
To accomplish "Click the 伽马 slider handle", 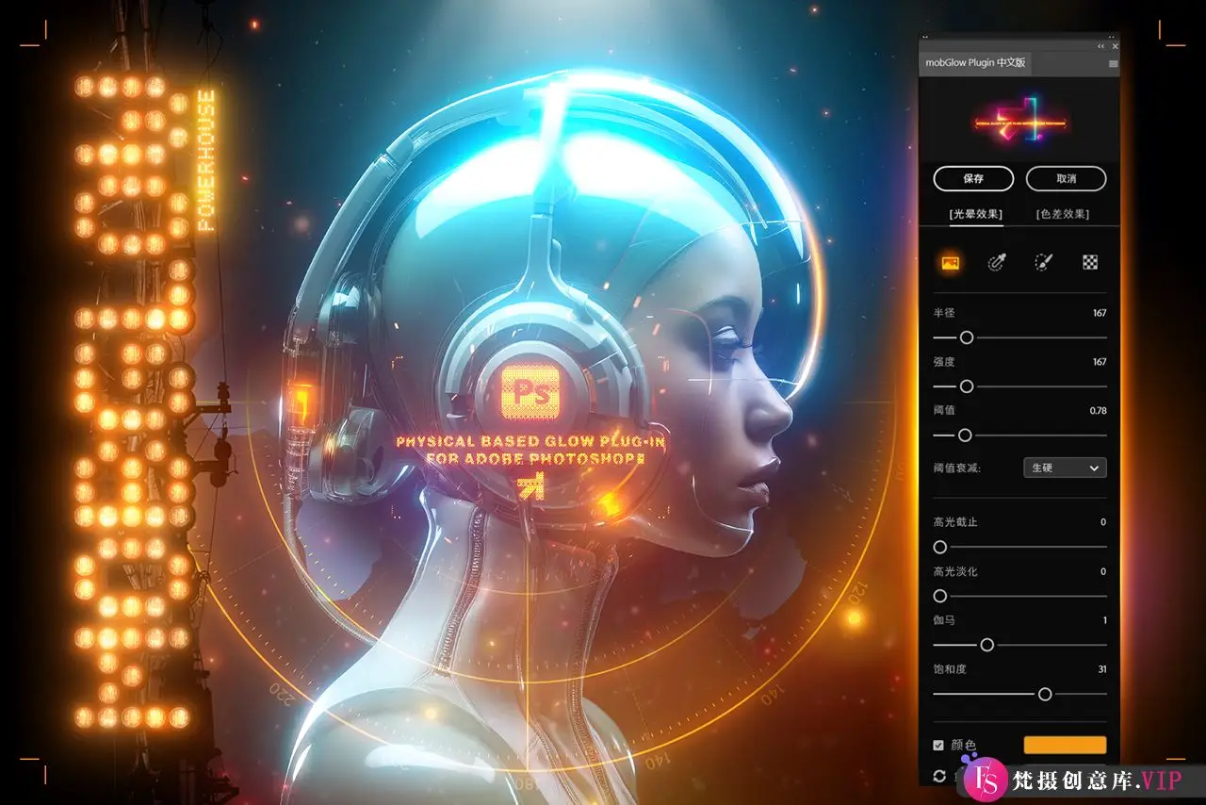I will point(986,645).
